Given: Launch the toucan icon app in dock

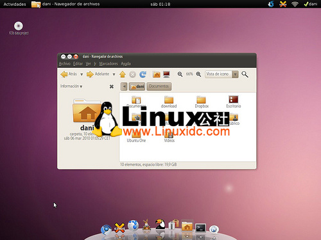Looking at the screenshot, I should click(x=160, y=225).
